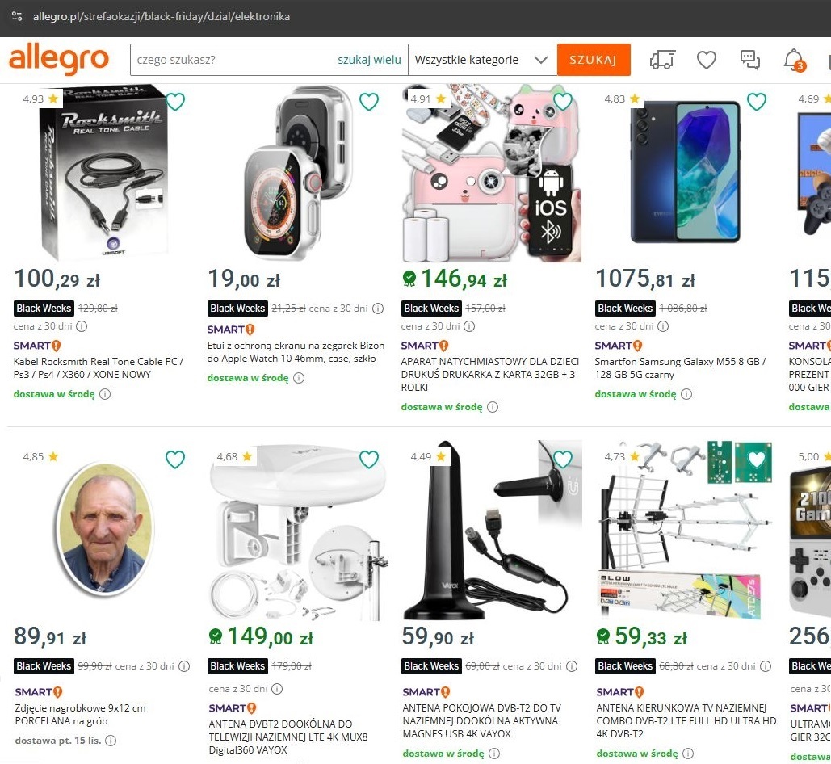Open notifications bell with 3 badge
Screen dimensions: 831x764
pos(794,60)
